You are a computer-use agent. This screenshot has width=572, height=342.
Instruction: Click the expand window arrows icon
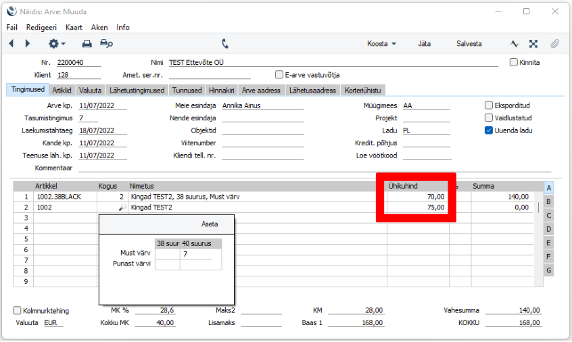tap(533, 44)
